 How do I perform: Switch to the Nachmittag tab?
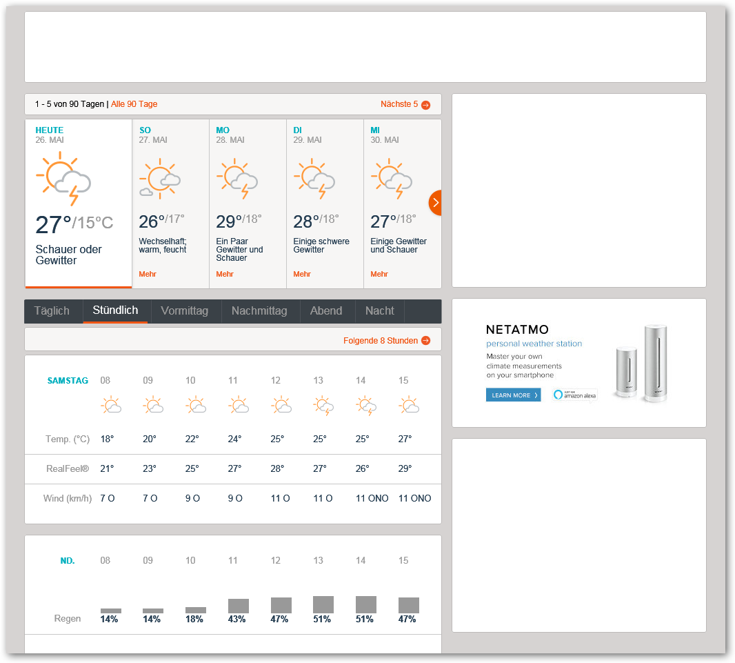(259, 311)
